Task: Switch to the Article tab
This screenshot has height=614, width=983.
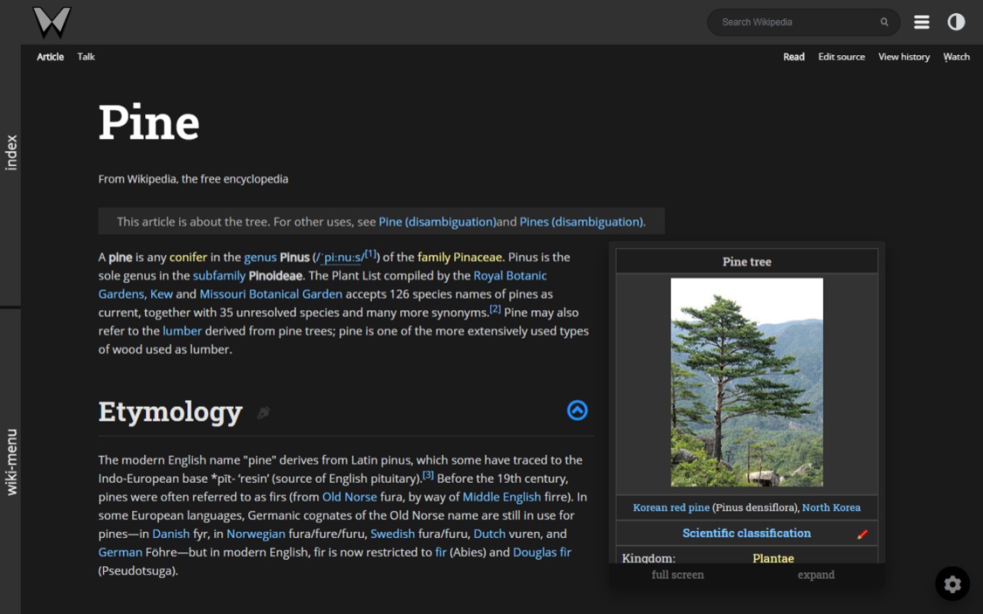Action: point(51,57)
